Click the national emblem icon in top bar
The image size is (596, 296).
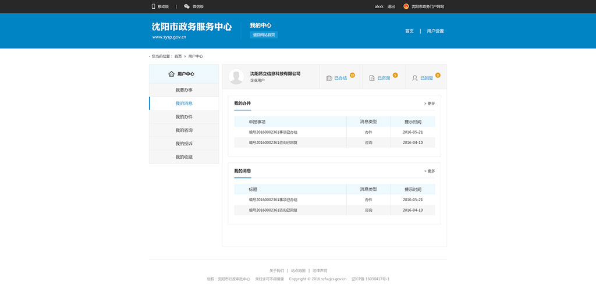click(406, 6)
